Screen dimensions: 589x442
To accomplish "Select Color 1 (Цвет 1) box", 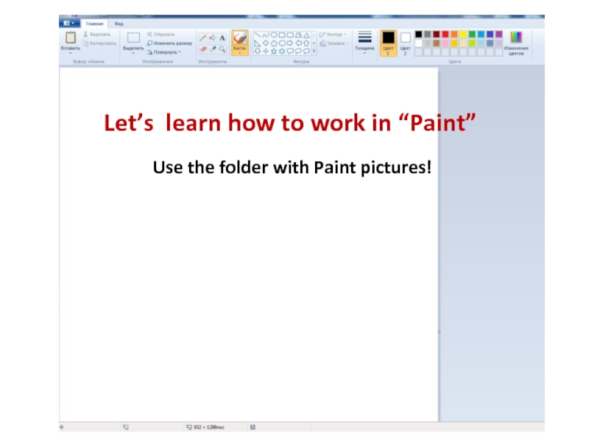I will pos(389,43).
